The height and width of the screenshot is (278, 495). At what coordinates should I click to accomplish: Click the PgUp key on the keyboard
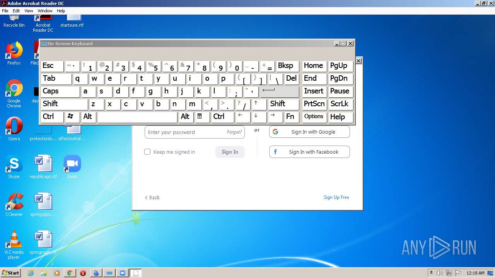click(341, 66)
